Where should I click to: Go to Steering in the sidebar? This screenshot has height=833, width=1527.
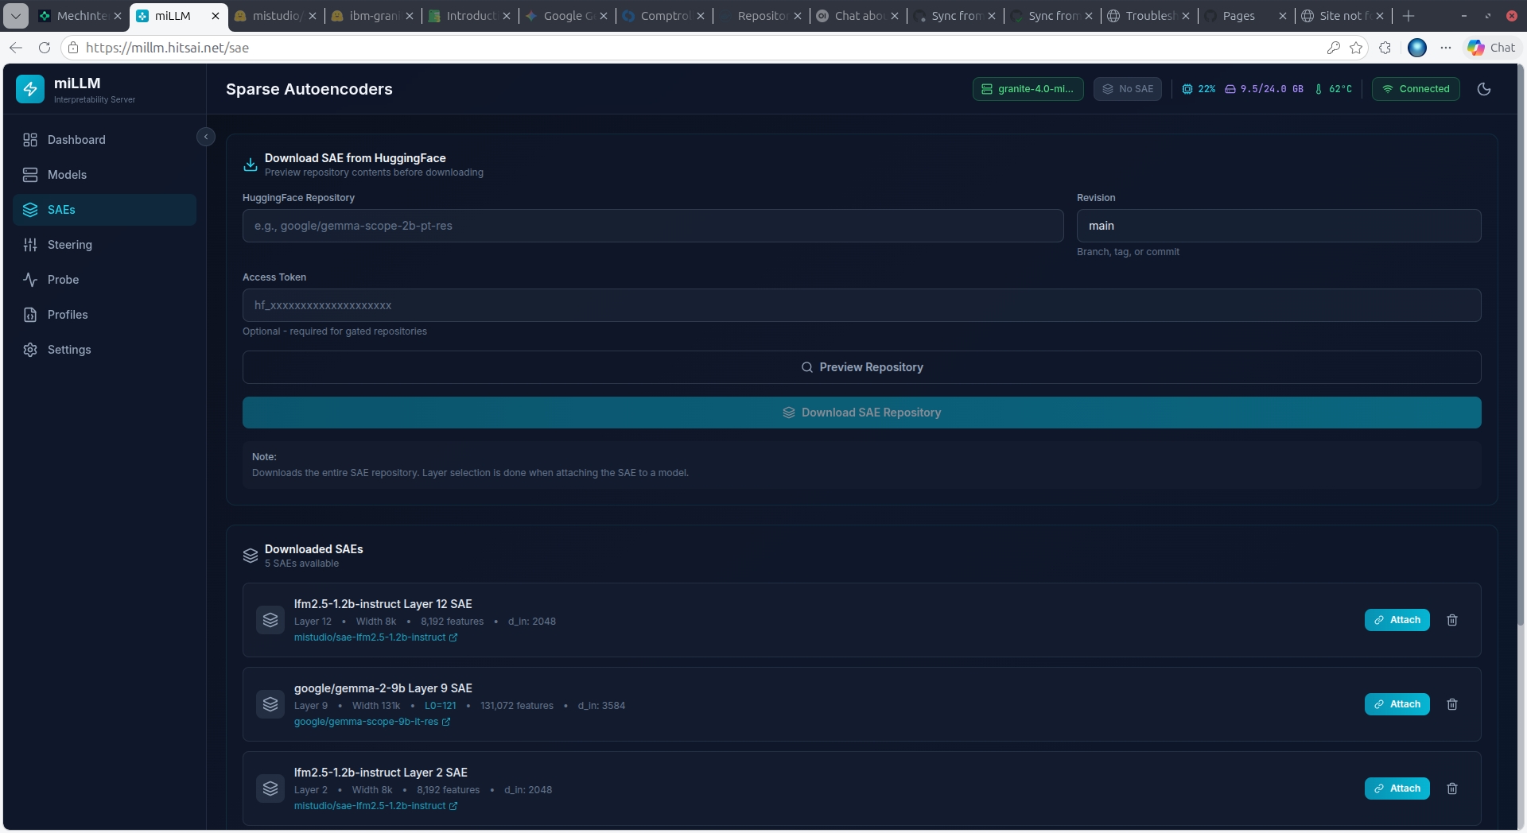(70, 245)
